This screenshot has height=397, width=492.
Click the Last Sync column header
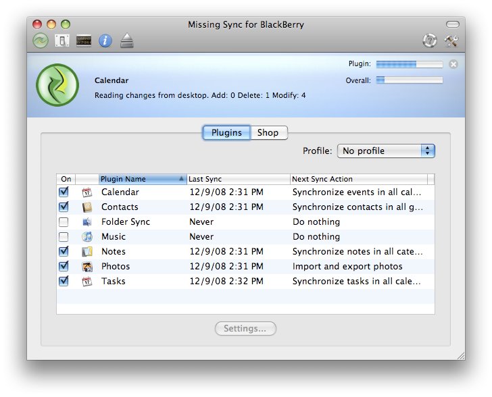point(237,180)
